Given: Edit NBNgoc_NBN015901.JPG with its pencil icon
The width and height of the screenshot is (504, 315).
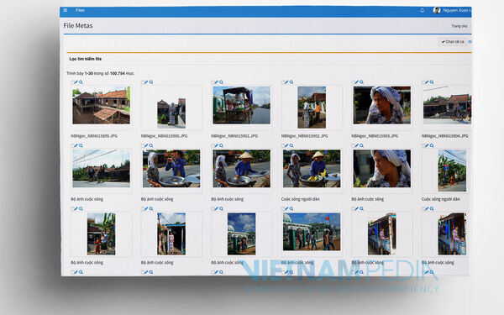Looking at the screenshot, I should click(217, 82).
